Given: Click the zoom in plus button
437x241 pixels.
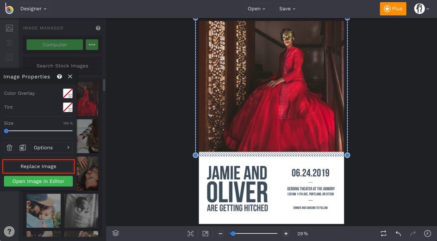Looking at the screenshot, I should 286,234.
